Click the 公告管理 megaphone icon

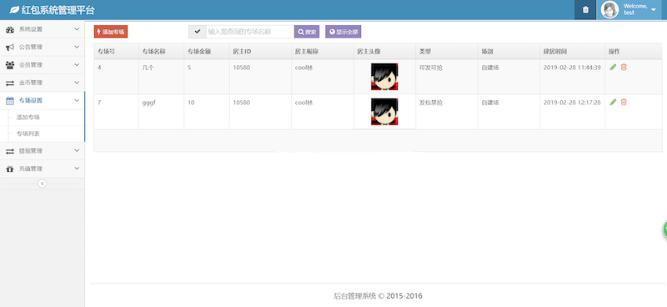(10, 47)
